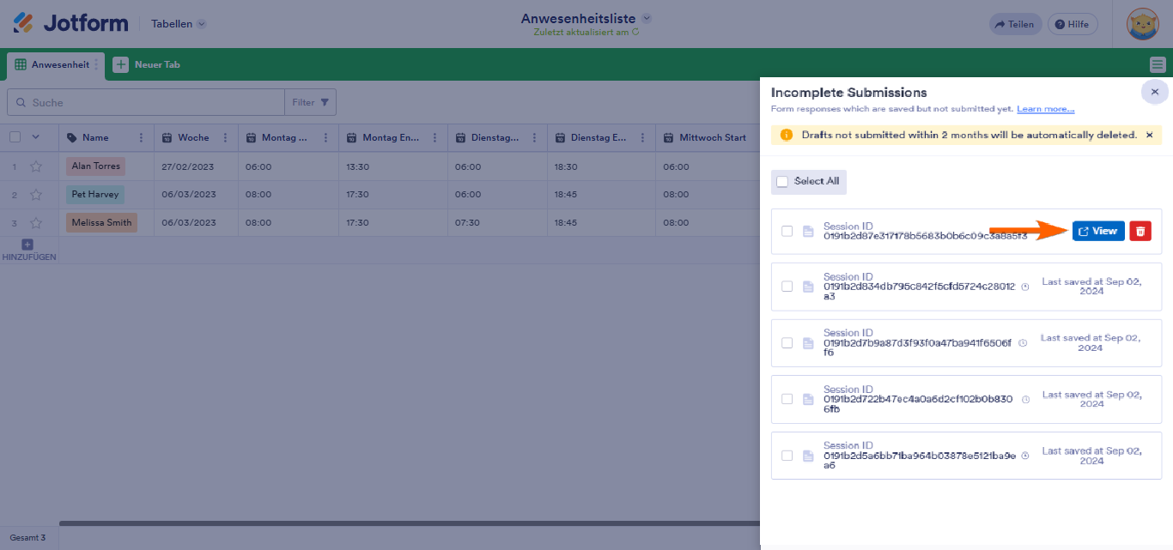Open Montag Start column options menu
Viewport: 1173px width, 550px height.
click(326, 138)
